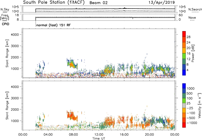Click the 3000 tick in power panel
This screenshot has height=140, width=202.
point(15,46)
